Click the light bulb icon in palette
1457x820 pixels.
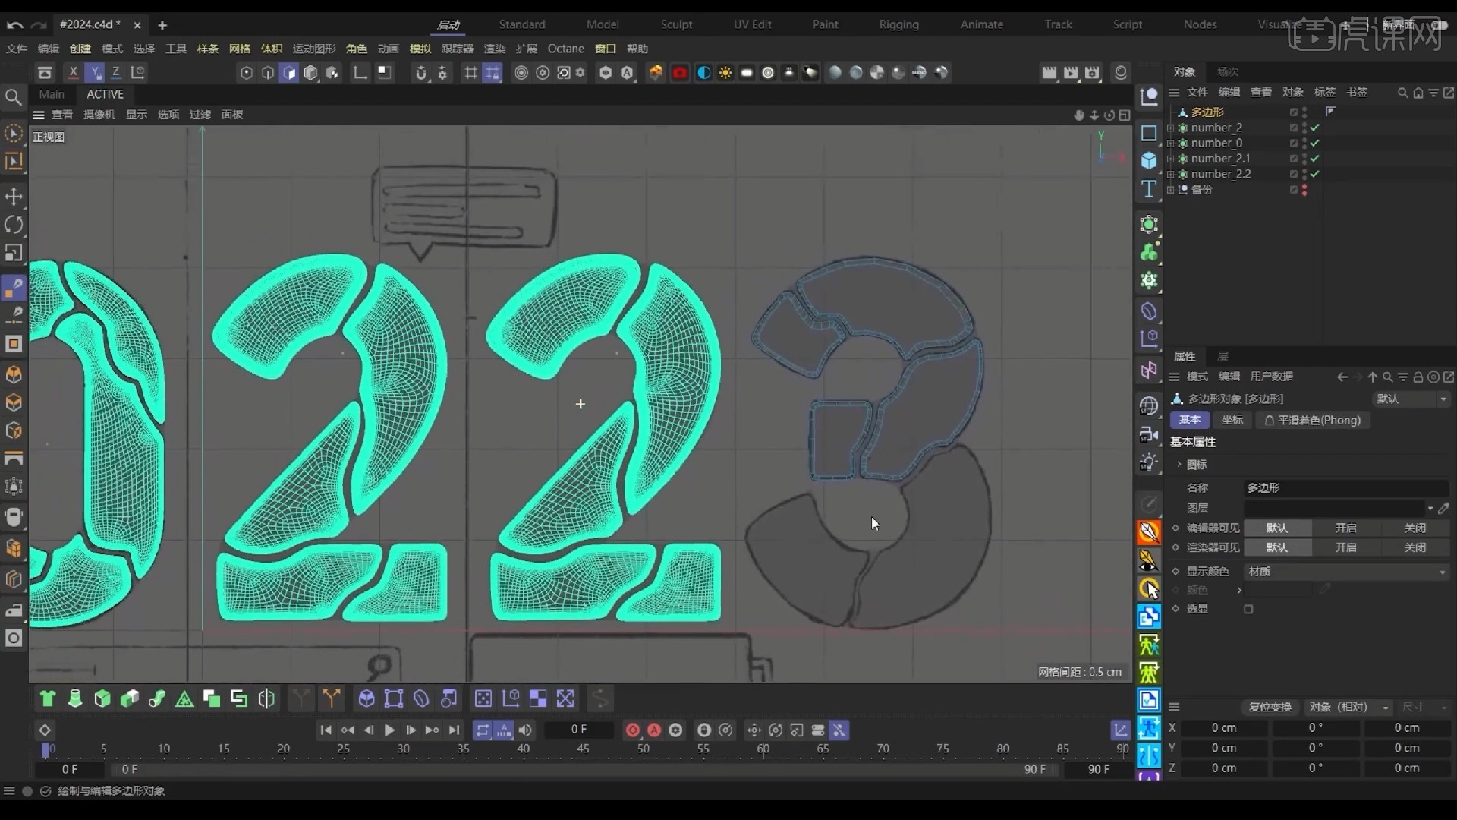point(1149,462)
